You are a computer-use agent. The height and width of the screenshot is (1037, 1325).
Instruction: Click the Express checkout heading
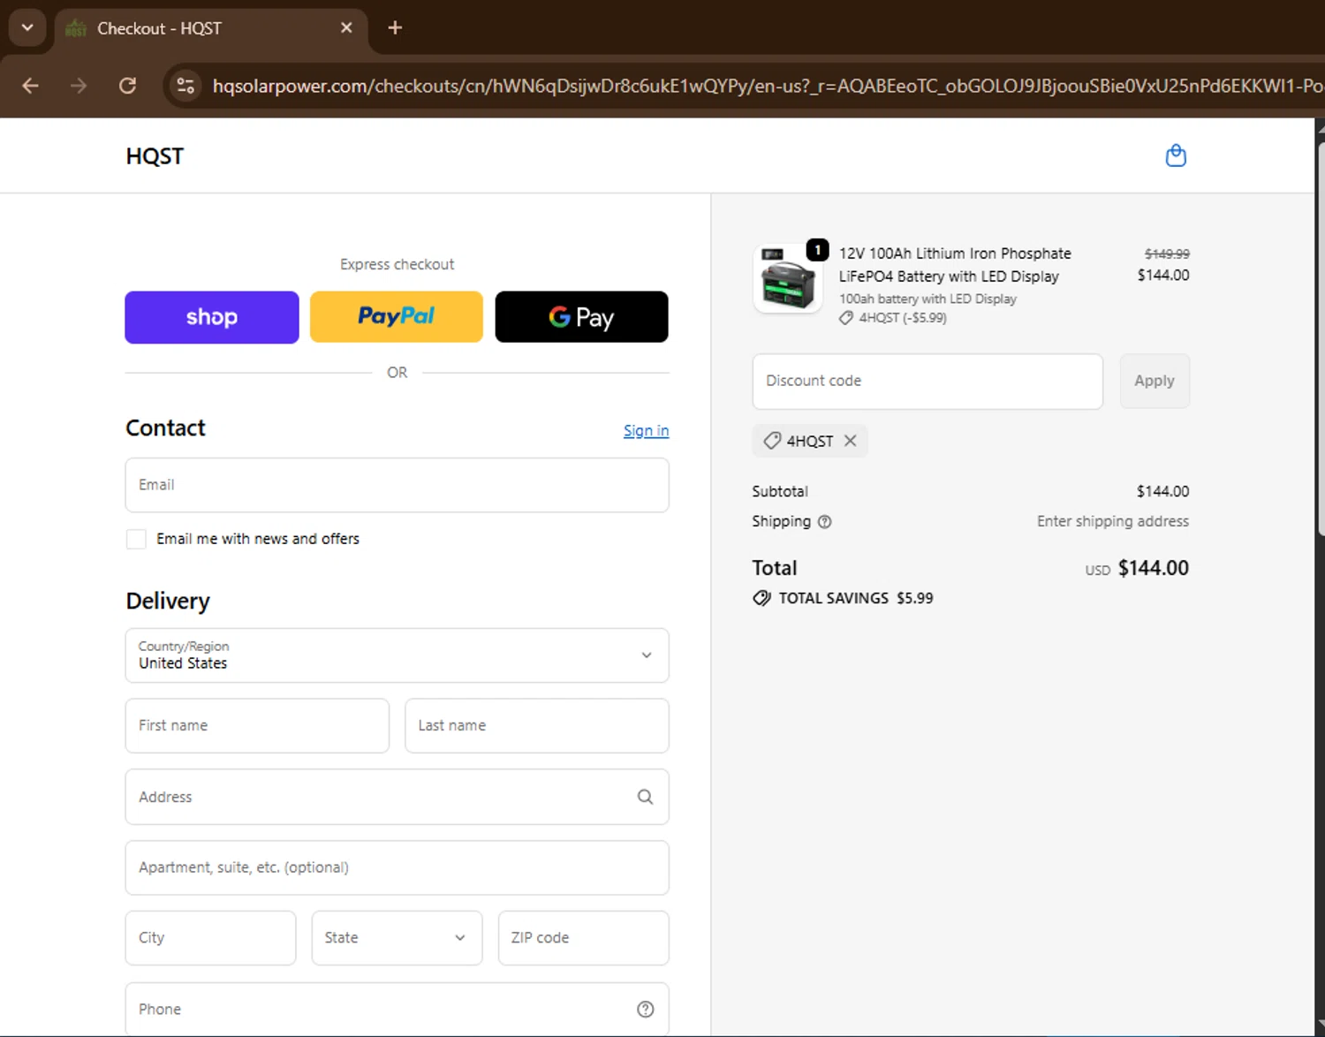click(397, 264)
